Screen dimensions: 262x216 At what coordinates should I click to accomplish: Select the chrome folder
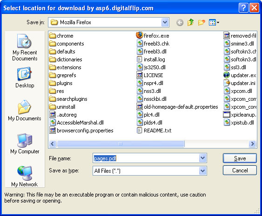[x=61, y=36]
